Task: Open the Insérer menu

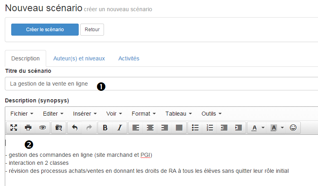Action: (x=85, y=114)
